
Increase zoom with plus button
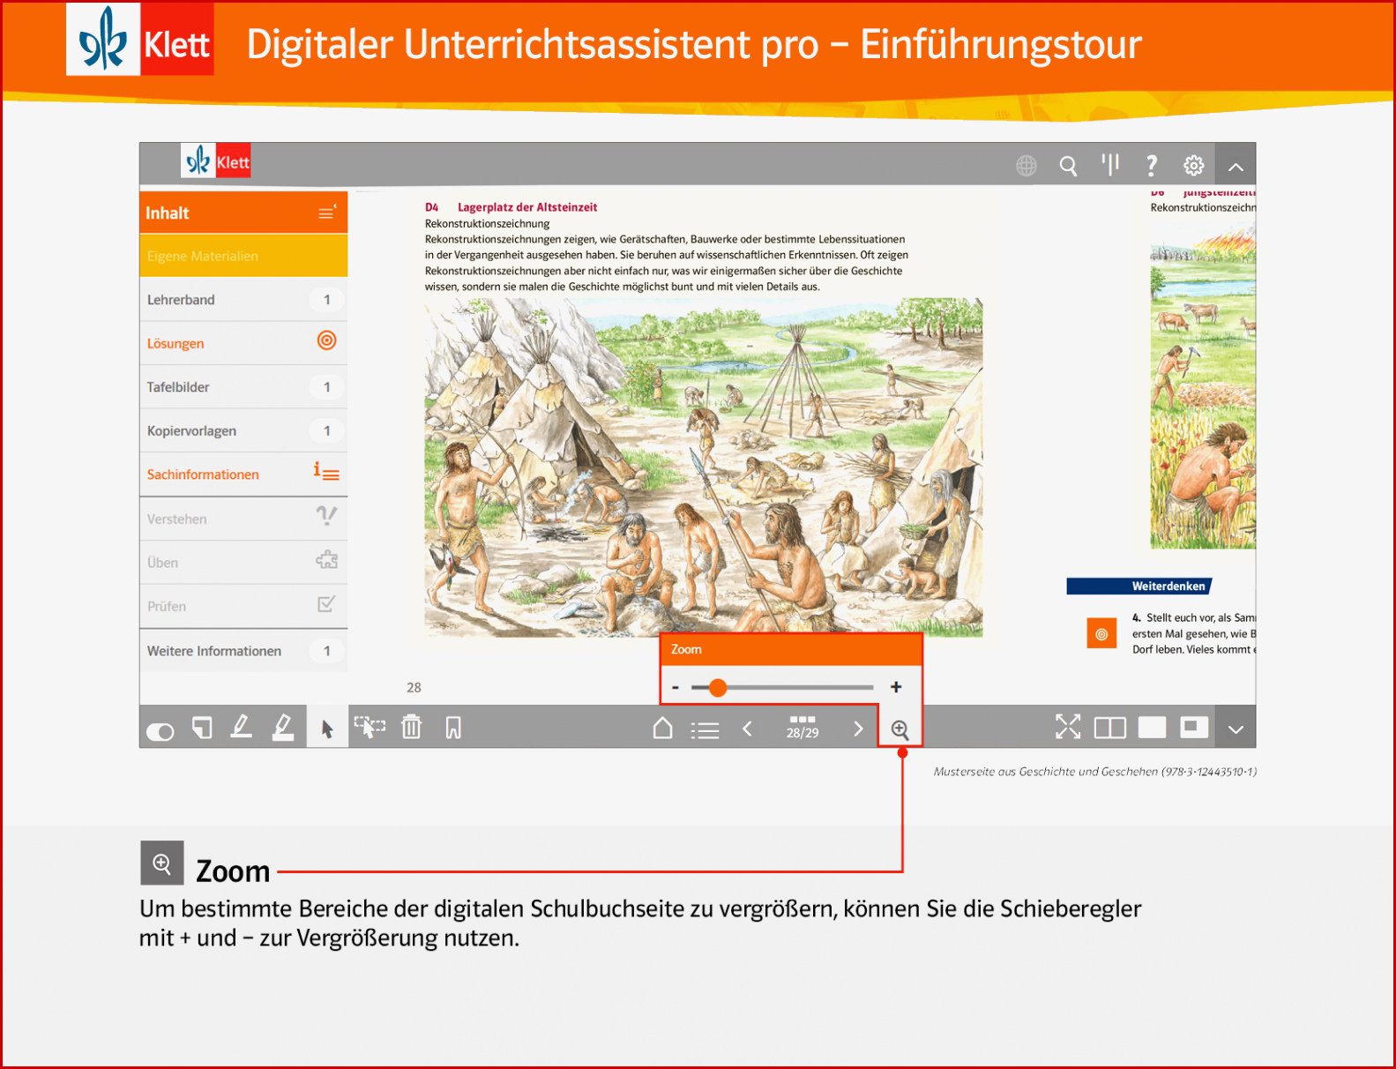[x=896, y=687]
